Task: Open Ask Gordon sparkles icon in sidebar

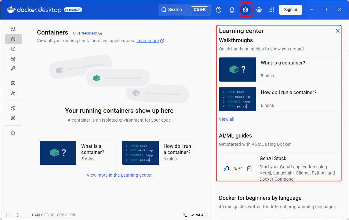Action: 13,29
